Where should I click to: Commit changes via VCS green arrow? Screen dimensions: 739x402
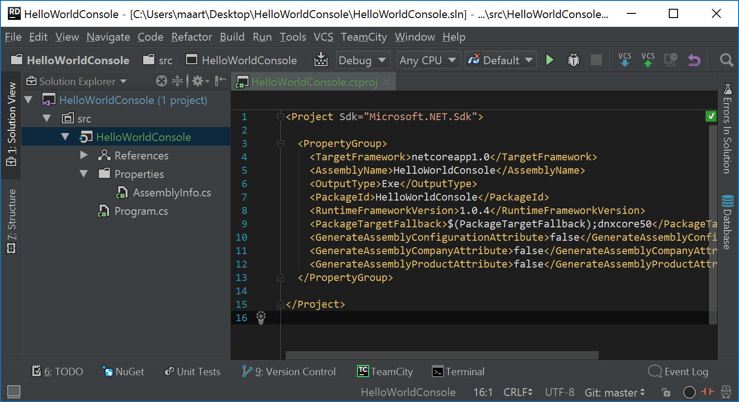(648, 60)
